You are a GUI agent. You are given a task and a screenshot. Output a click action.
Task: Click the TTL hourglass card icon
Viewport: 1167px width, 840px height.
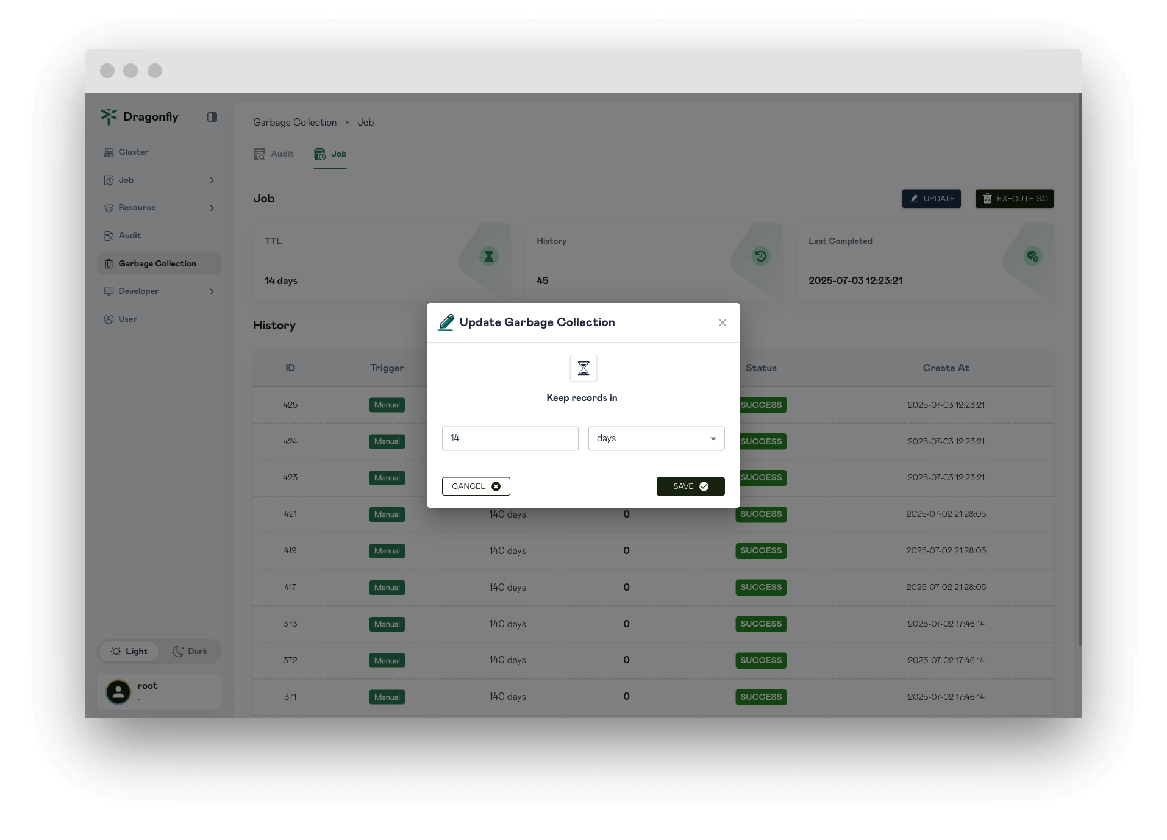(x=488, y=256)
